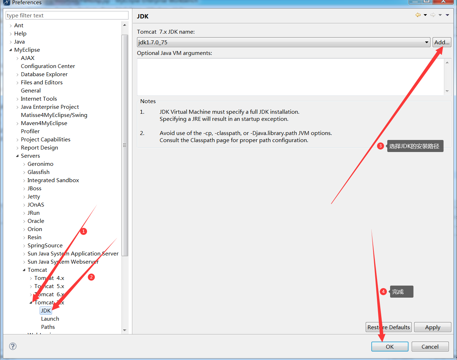This screenshot has height=360, width=457.
Task: Select Matisse4MyEclipse/Swing item
Action: [54, 115]
